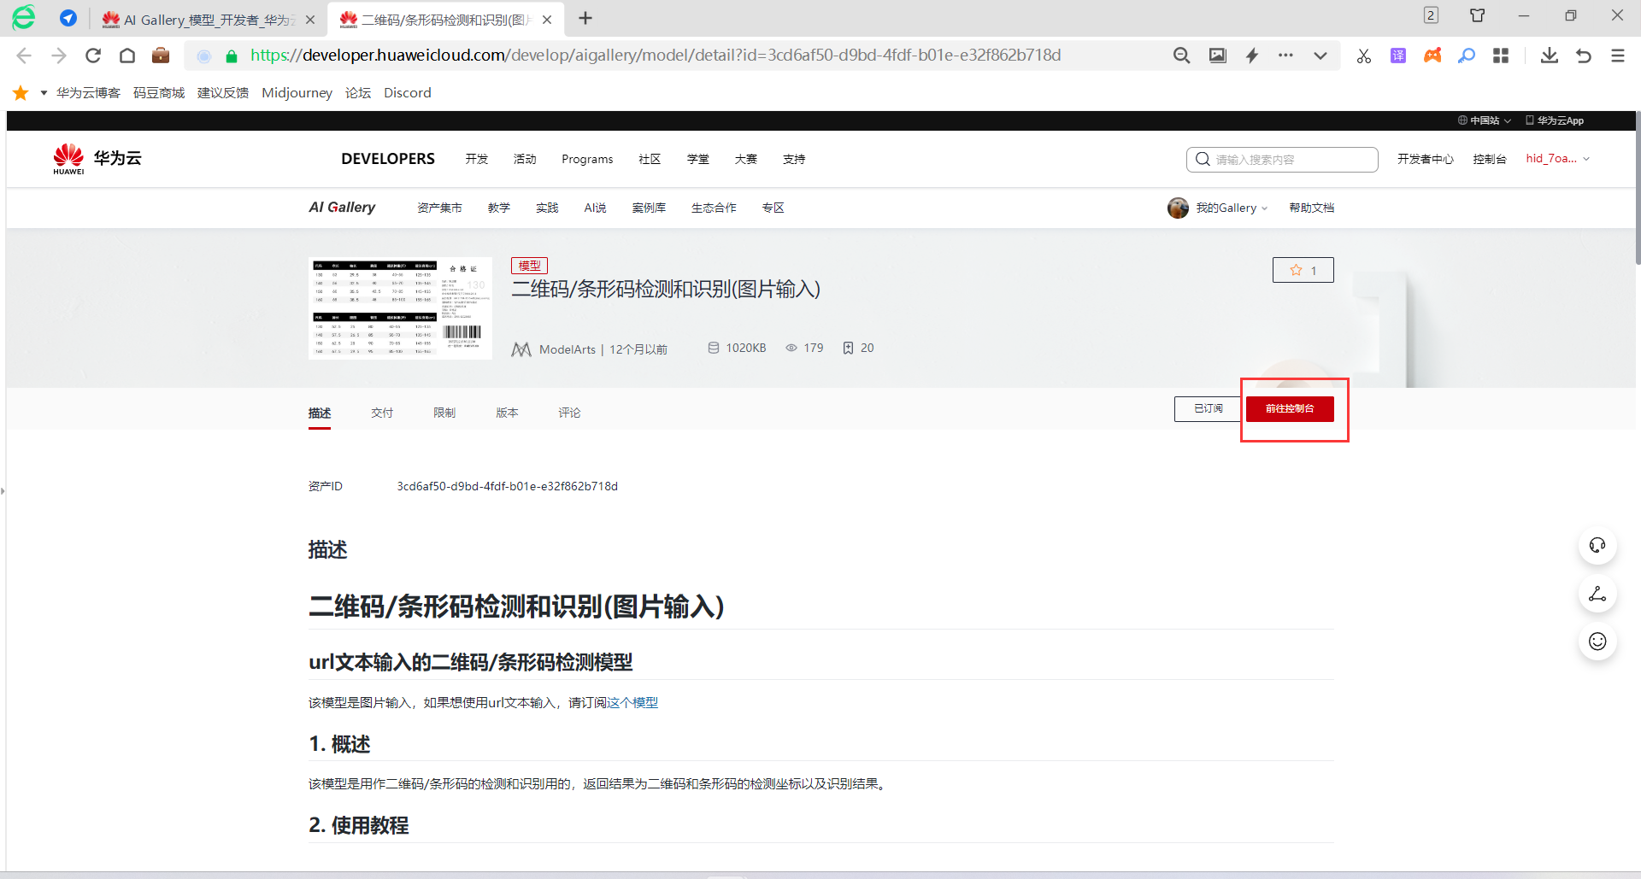Click the orange game controller extension icon

[1432, 56]
